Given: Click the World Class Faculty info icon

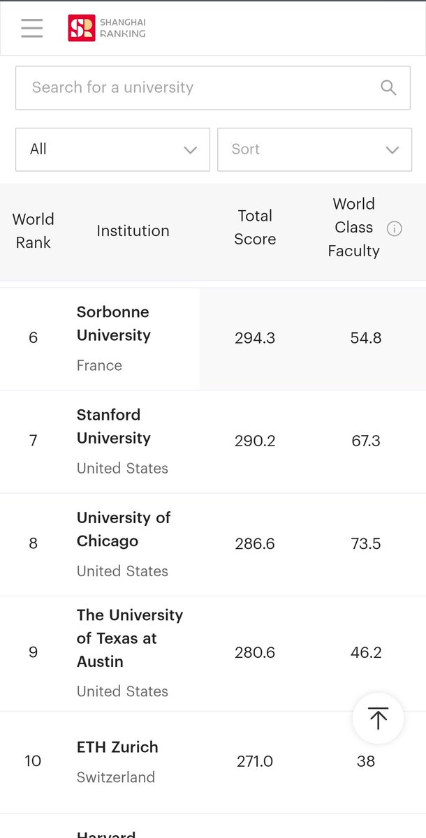Looking at the screenshot, I should click(x=395, y=228).
